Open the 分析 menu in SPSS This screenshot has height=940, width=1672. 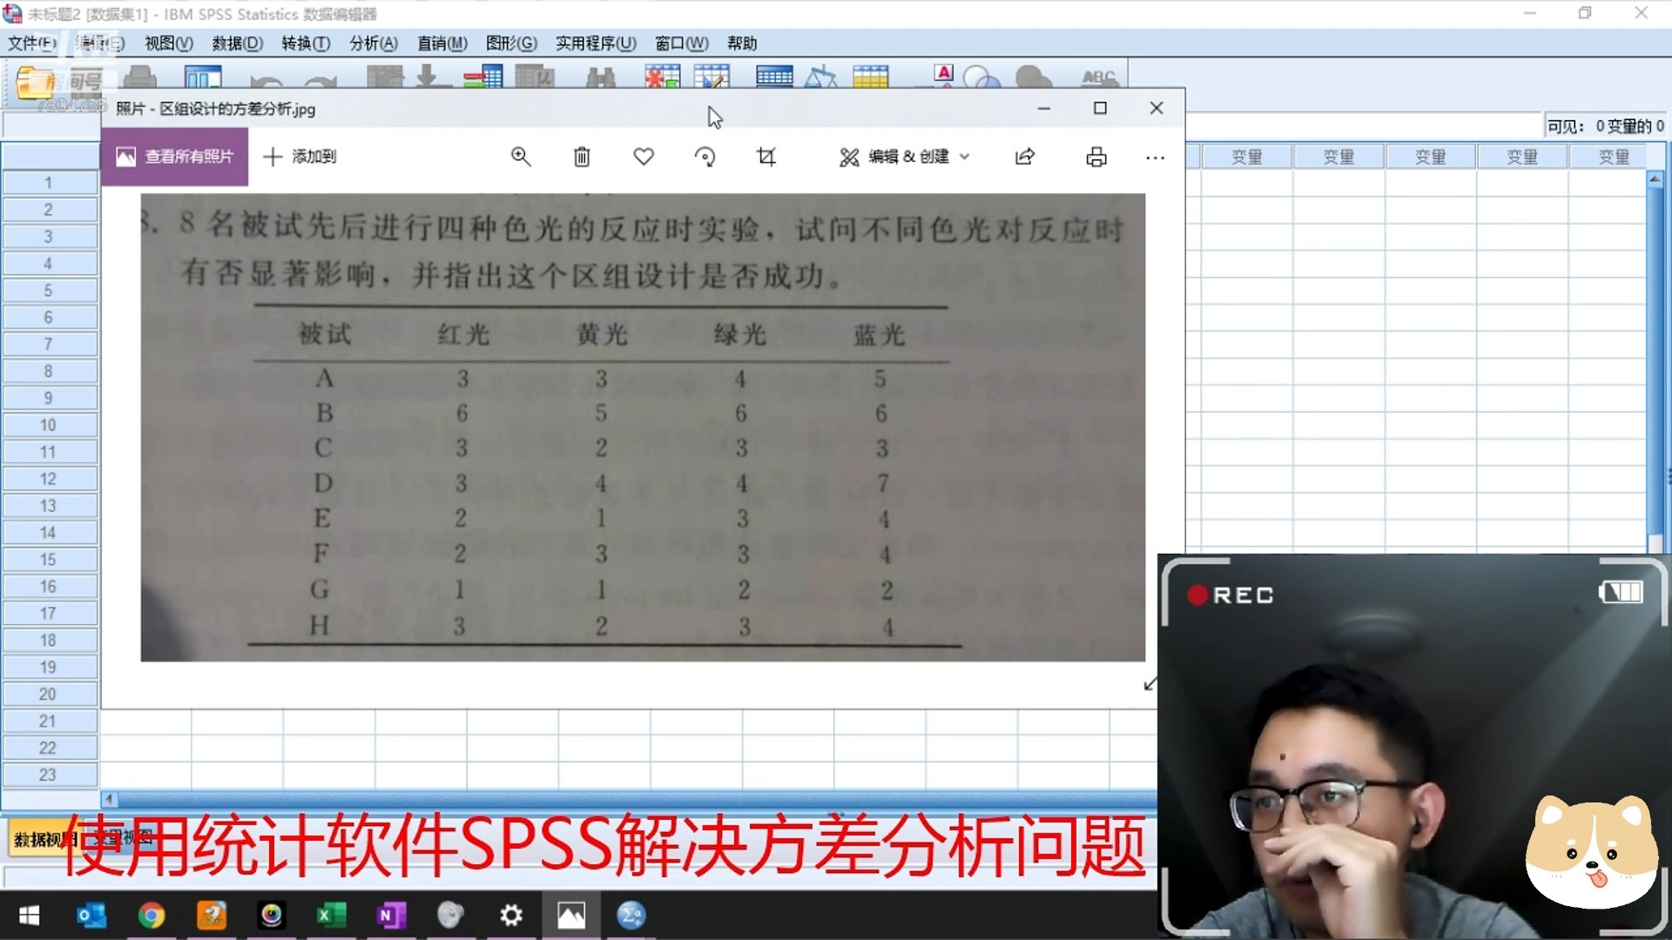[373, 43]
